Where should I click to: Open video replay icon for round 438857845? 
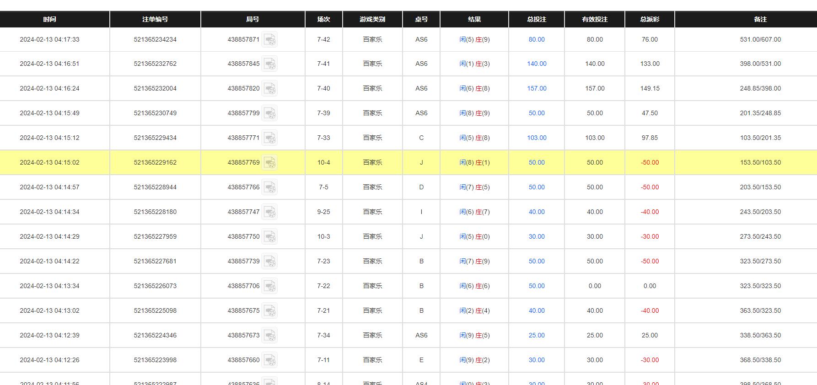click(269, 64)
